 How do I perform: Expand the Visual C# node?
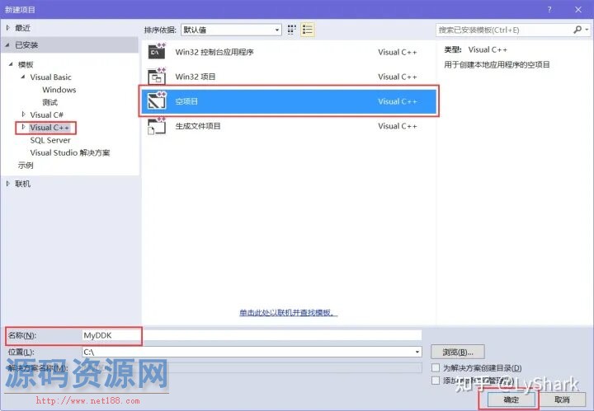tap(23, 114)
